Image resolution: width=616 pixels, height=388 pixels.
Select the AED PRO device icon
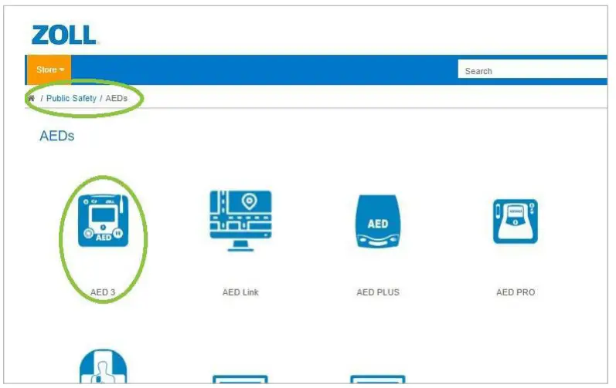516,221
